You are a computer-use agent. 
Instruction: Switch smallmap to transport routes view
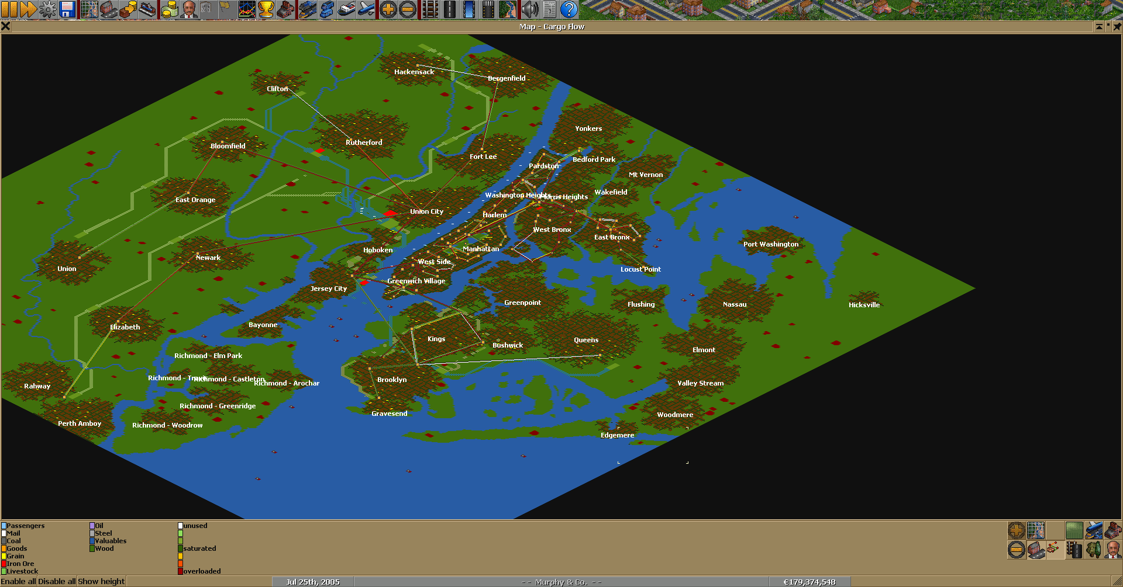(1074, 550)
